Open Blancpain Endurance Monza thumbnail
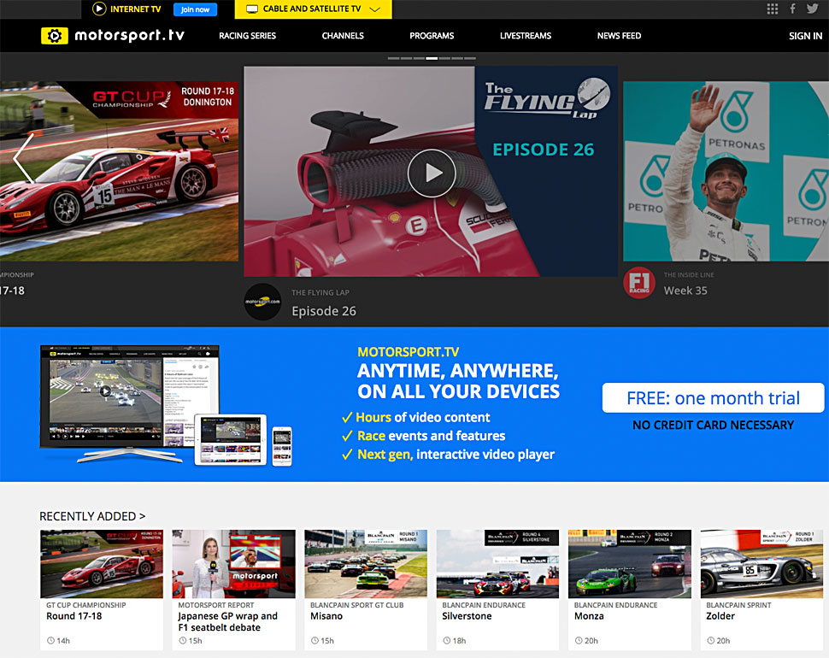This screenshot has width=829, height=658. [630, 564]
